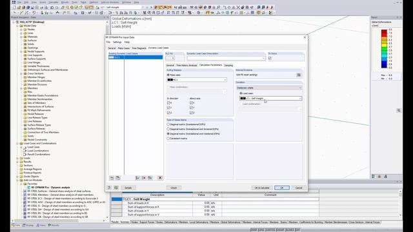Switch to Time Diagrams tab
Screen dimensions: 413x232
139,48
